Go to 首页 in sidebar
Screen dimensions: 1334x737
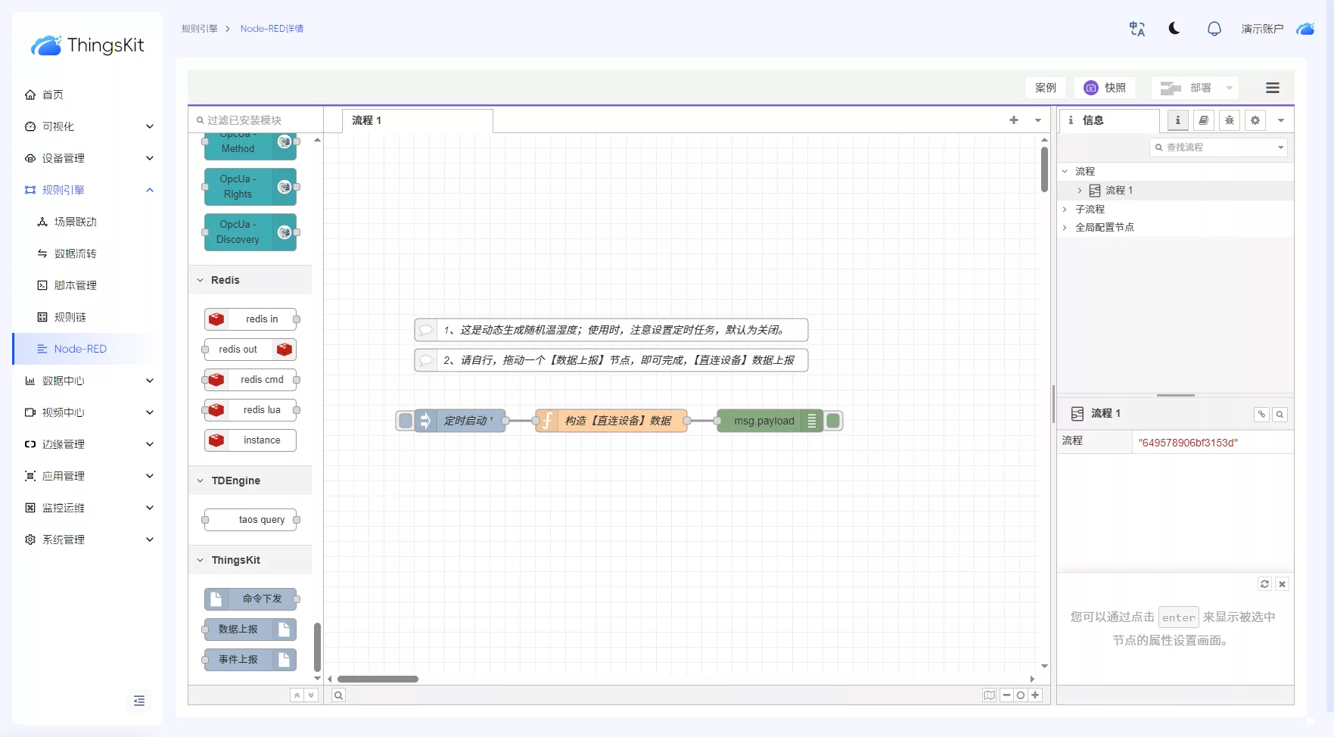[x=52, y=95]
